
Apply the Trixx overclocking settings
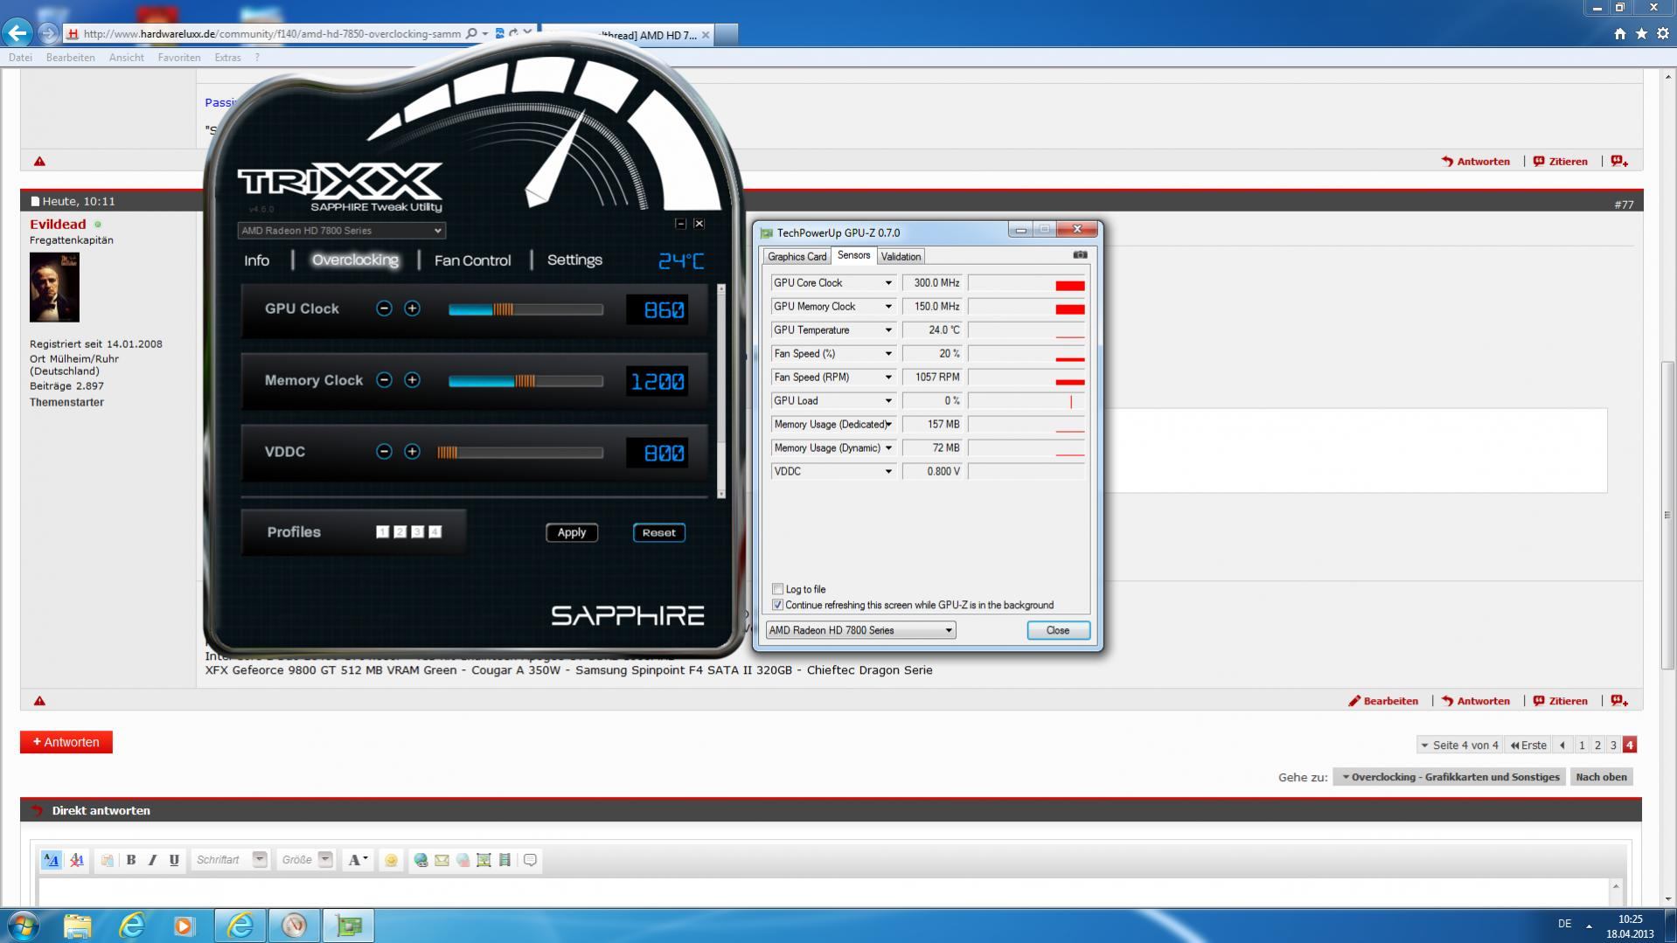pyautogui.click(x=572, y=532)
